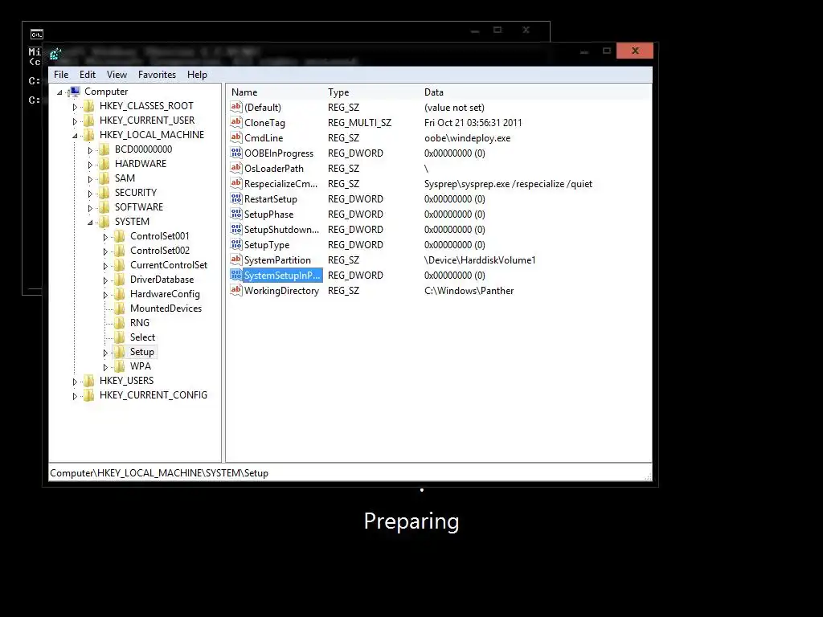Expand the BCD00000000 key arrow

coord(90,150)
